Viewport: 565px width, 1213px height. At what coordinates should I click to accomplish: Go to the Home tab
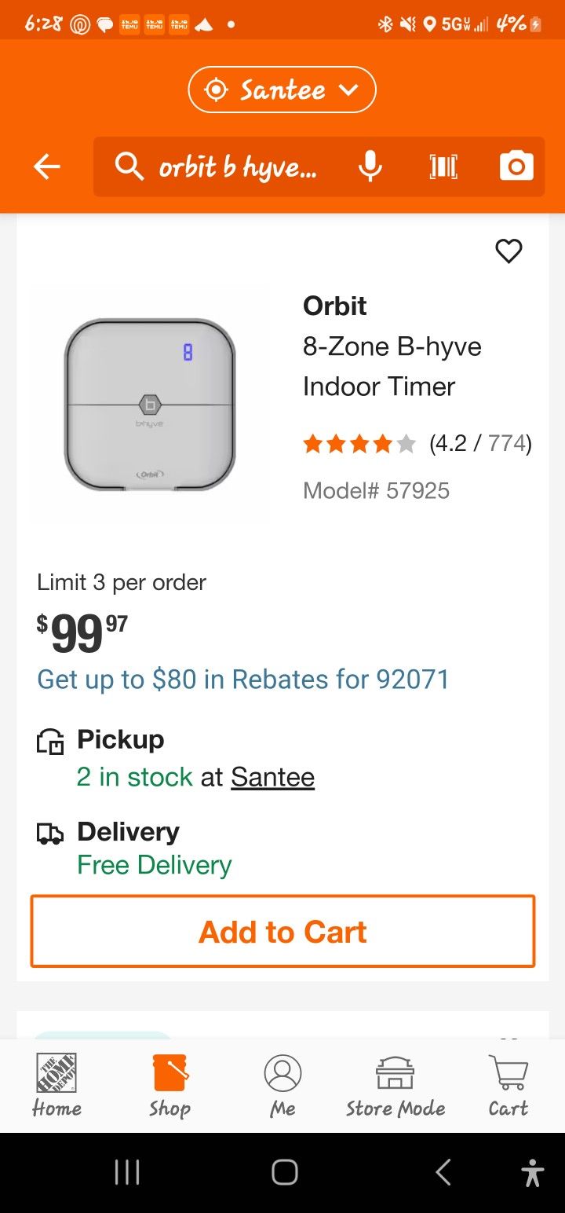coord(56,1086)
